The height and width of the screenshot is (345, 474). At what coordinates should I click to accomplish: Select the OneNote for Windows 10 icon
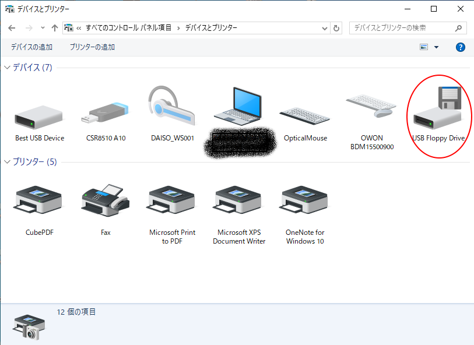pyautogui.click(x=304, y=200)
